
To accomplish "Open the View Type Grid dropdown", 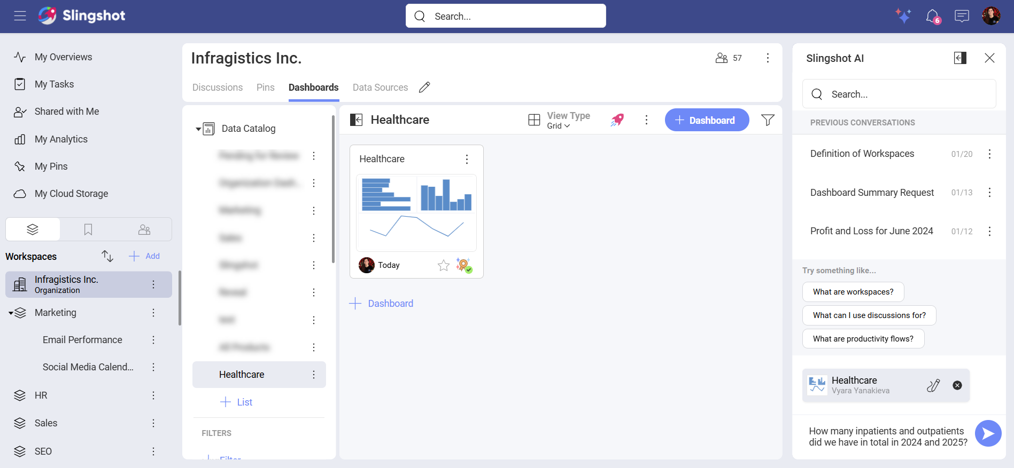I will tap(559, 120).
